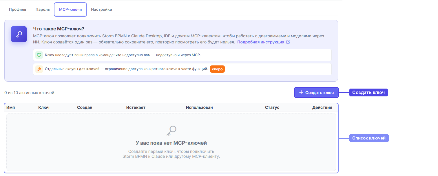The image size is (438, 176).
Task: Click the Ключ column header
Action: coord(44,107)
